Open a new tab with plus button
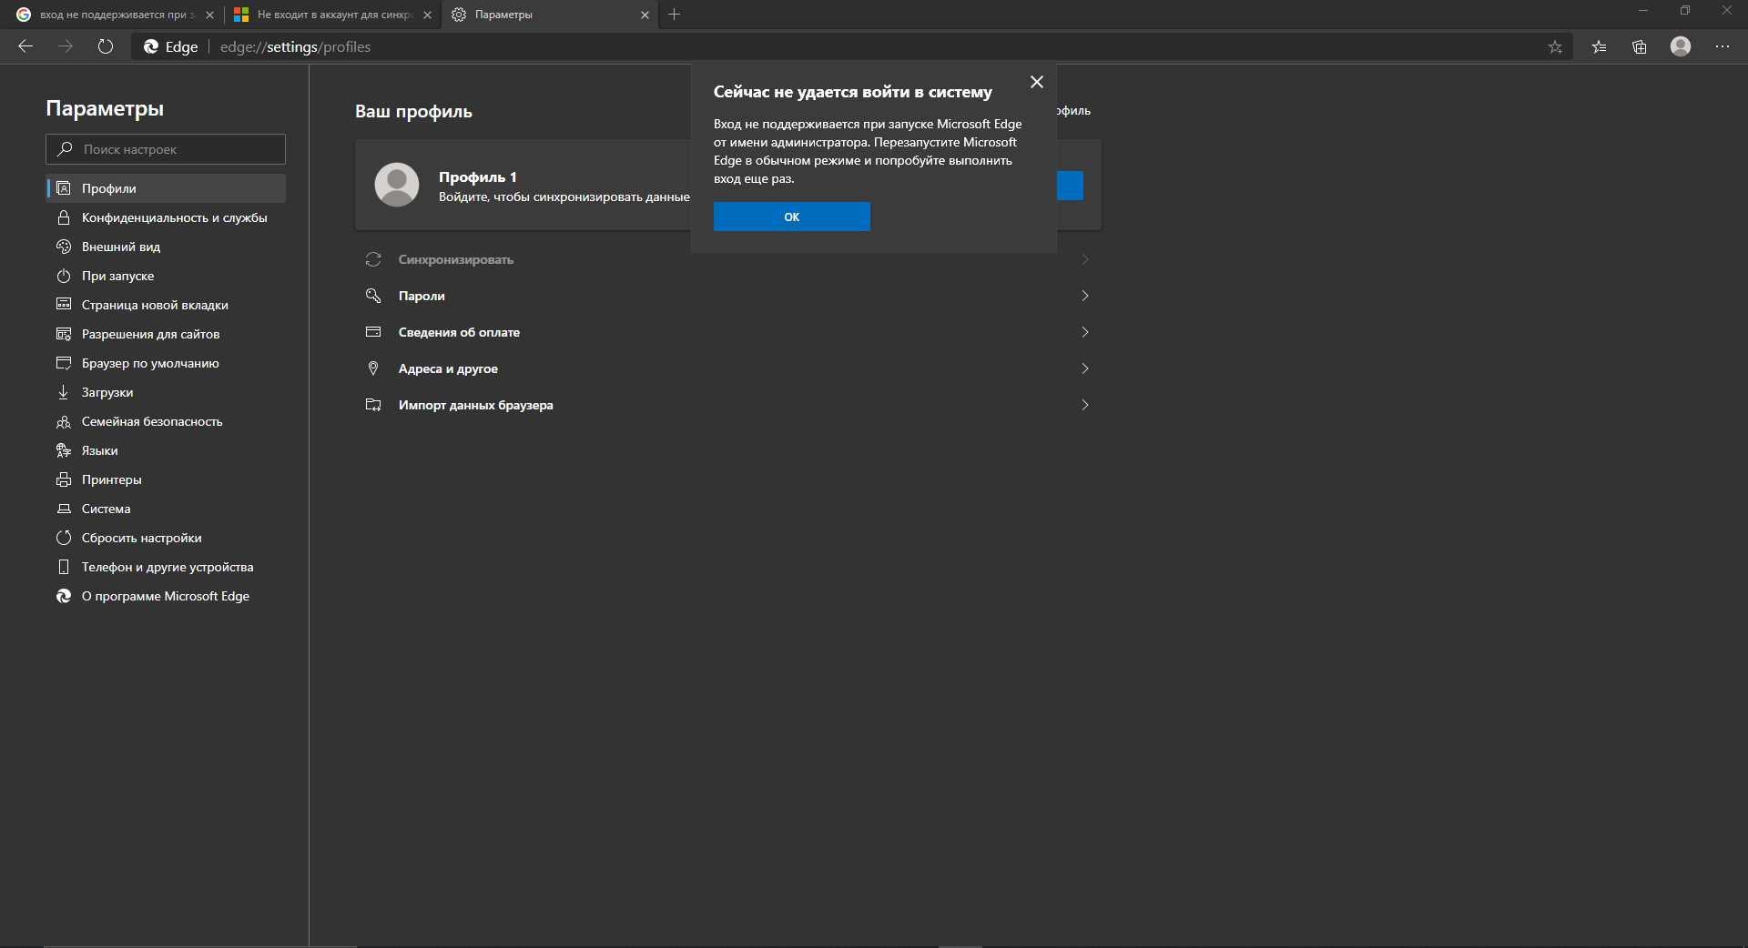 675,15
